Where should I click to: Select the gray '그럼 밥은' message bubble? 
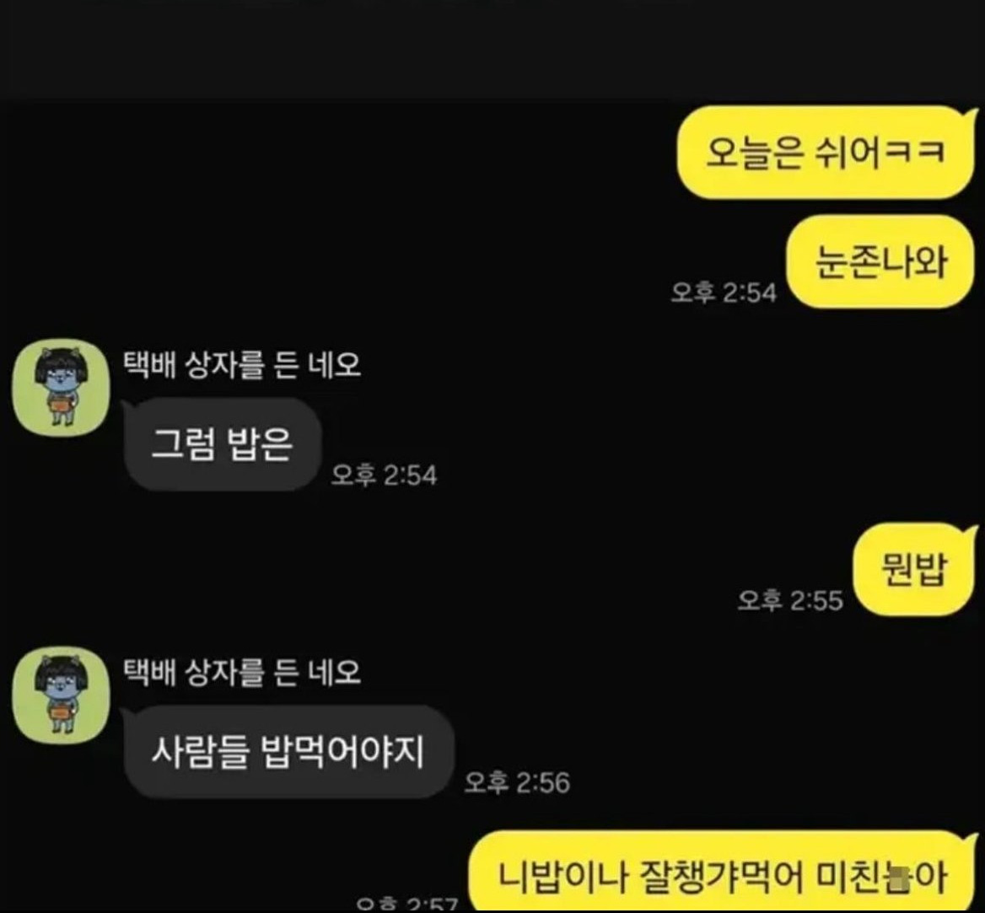[223, 444]
